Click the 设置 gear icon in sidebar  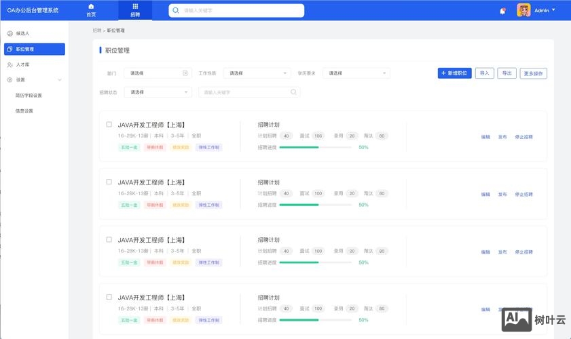click(10, 80)
